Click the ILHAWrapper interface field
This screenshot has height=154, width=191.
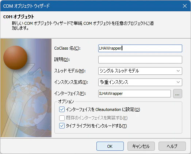coord(134,94)
